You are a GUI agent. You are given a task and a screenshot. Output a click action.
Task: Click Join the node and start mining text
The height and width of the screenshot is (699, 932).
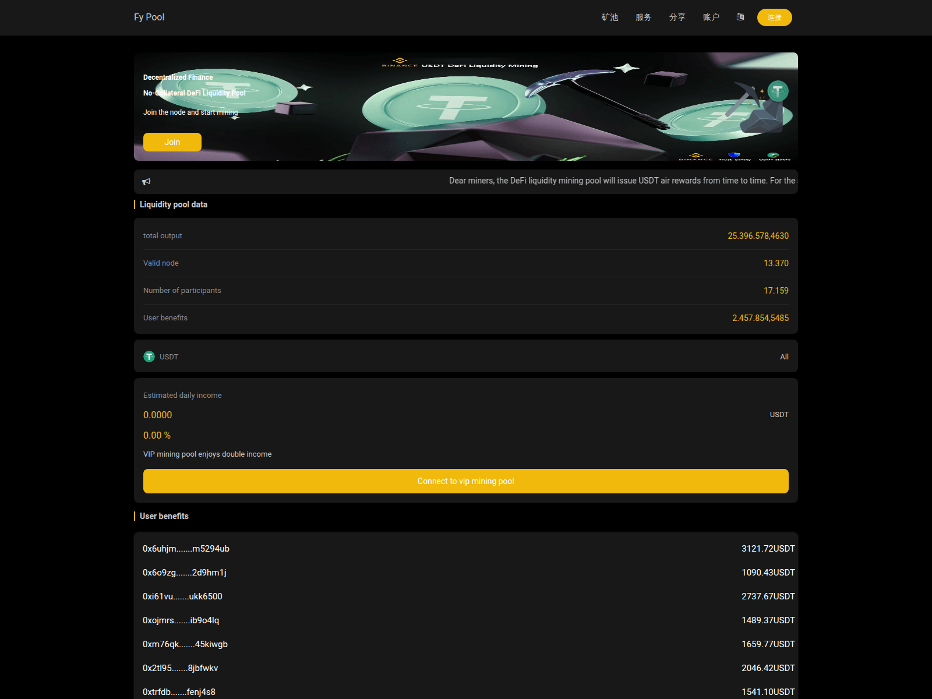click(x=190, y=112)
